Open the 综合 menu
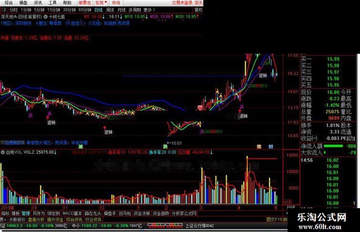360x232 pixels. [x=9, y=3]
